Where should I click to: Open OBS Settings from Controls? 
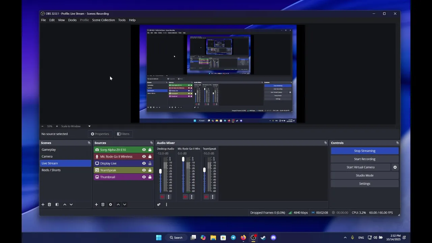click(x=364, y=184)
